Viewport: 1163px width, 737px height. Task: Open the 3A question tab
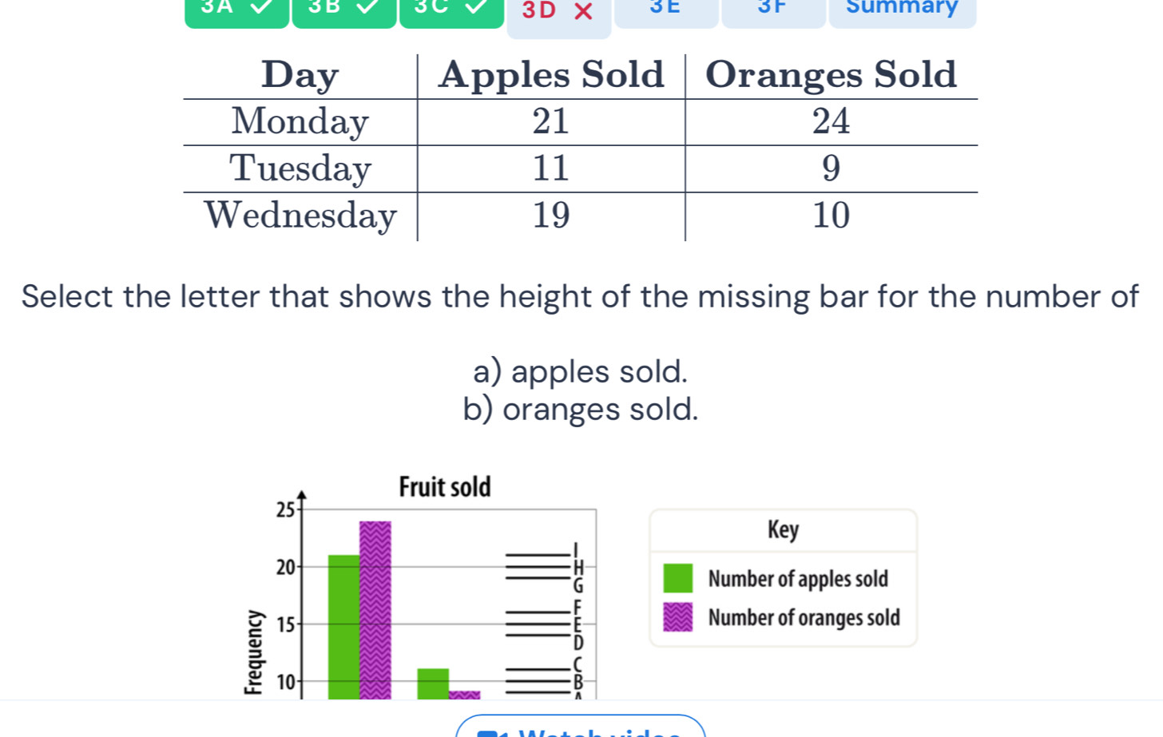click(236, 11)
